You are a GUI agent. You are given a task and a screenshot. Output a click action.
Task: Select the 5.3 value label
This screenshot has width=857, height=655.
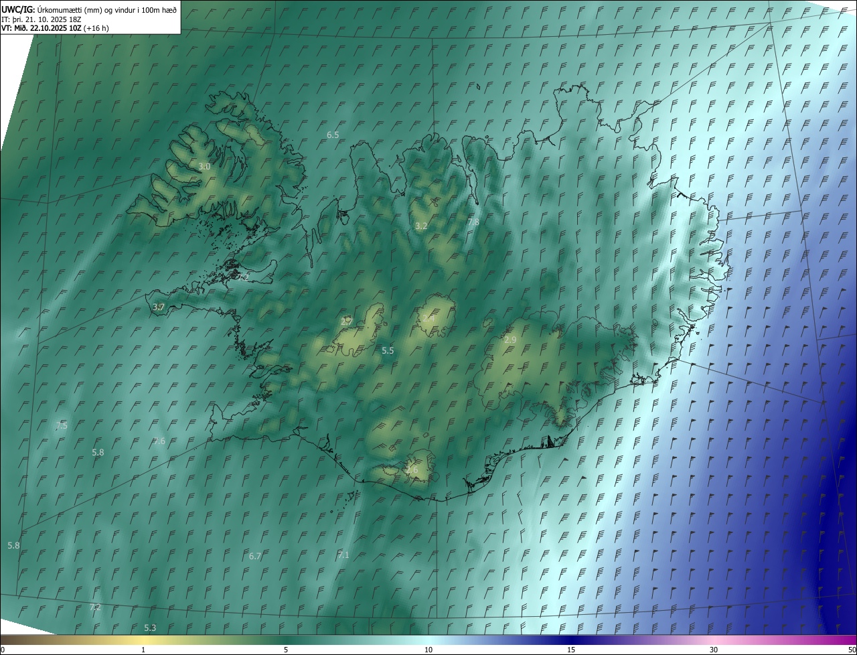150,628
